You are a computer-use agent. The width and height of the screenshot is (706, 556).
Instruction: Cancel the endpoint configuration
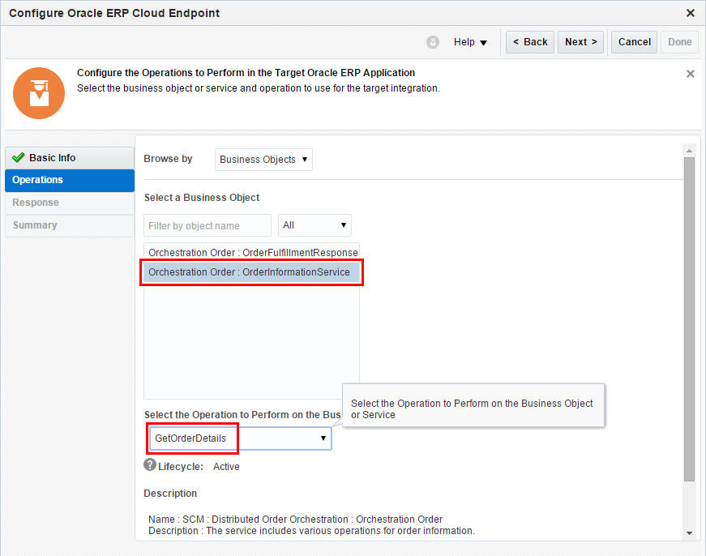634,42
